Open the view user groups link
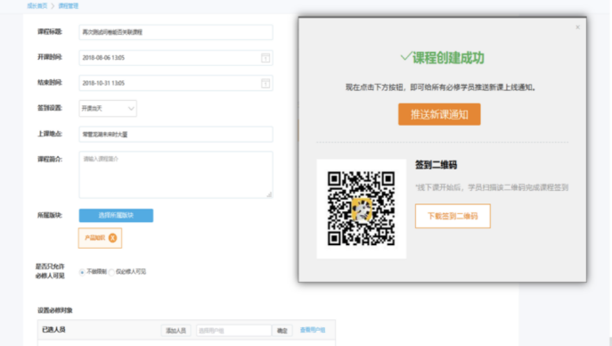Viewport: 612px width, 346px height. [x=313, y=330]
